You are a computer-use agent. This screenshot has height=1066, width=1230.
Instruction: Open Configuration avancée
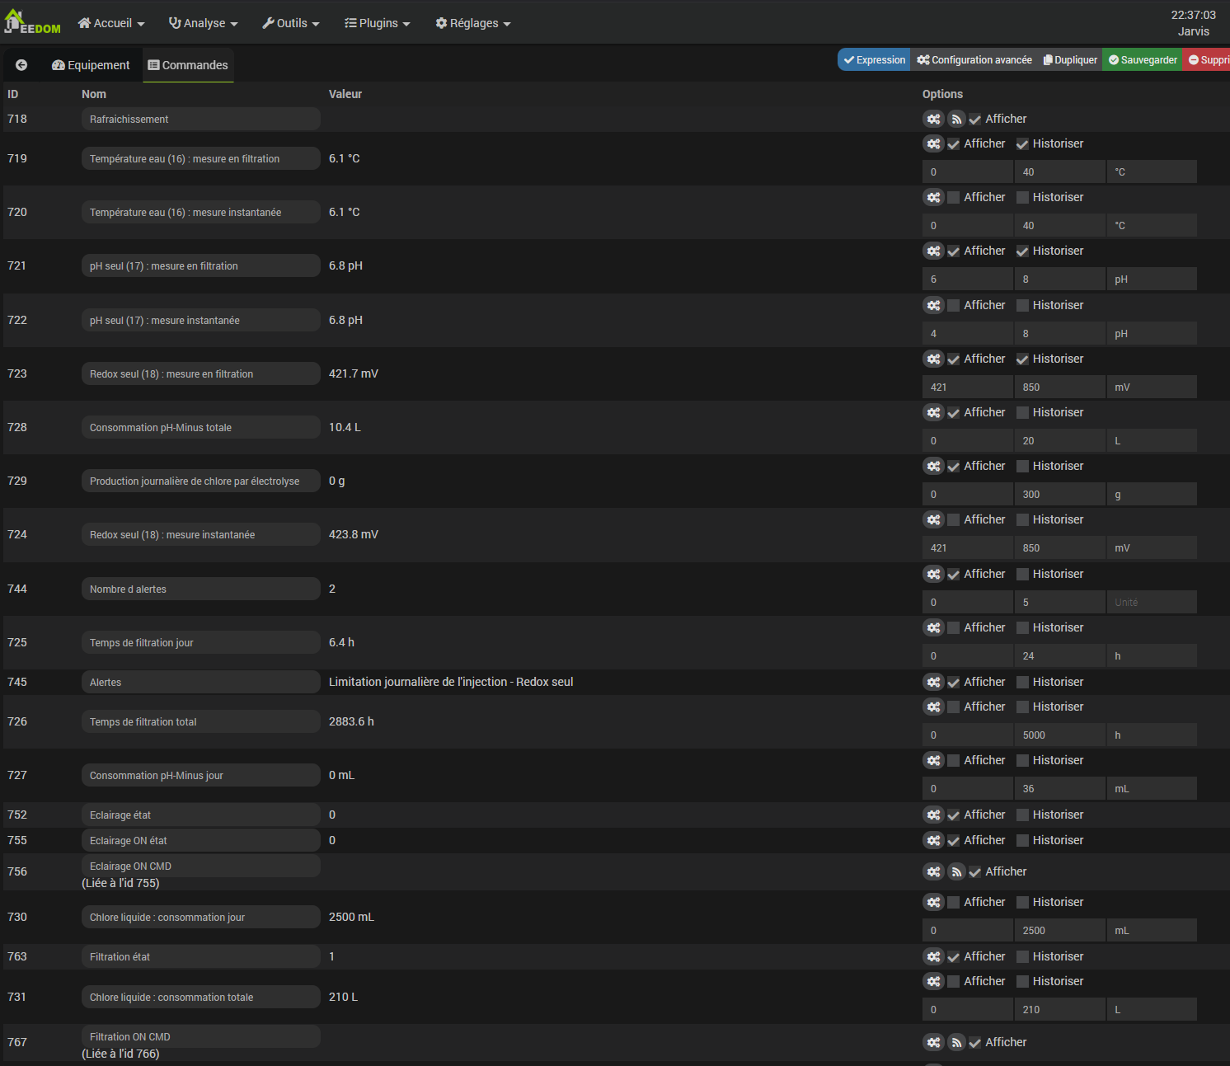[974, 59]
